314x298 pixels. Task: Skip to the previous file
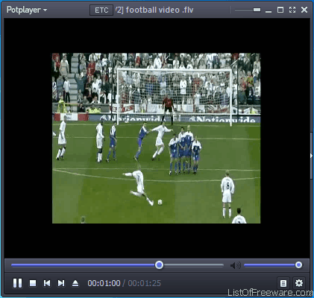pos(47,283)
